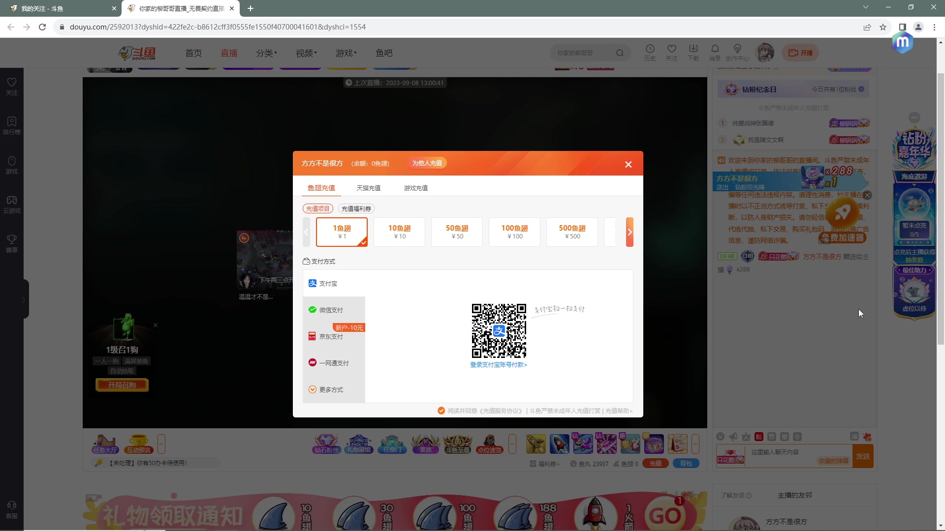Expand 更多方式 payment options
The image size is (945, 531).
334,389
